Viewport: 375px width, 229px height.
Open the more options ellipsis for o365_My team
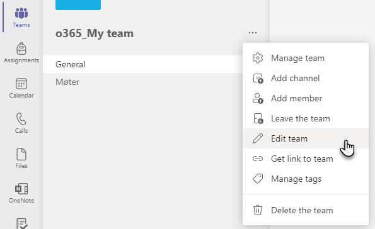253,33
